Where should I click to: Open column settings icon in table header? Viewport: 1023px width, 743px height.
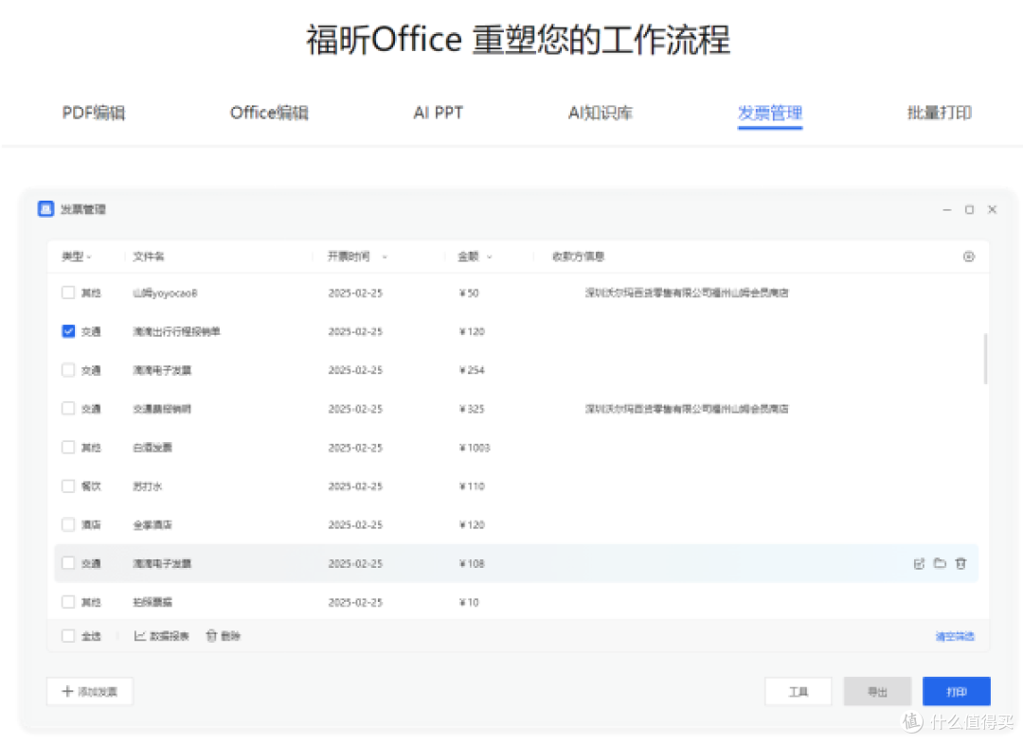tap(969, 257)
